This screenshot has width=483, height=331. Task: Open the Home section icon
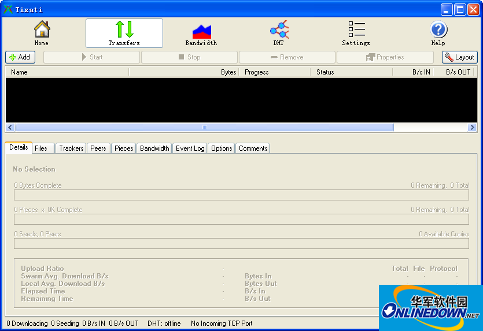(x=42, y=29)
